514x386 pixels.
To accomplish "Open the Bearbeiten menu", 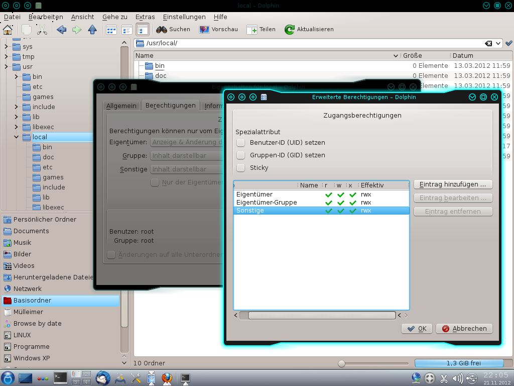I will tap(46, 17).
